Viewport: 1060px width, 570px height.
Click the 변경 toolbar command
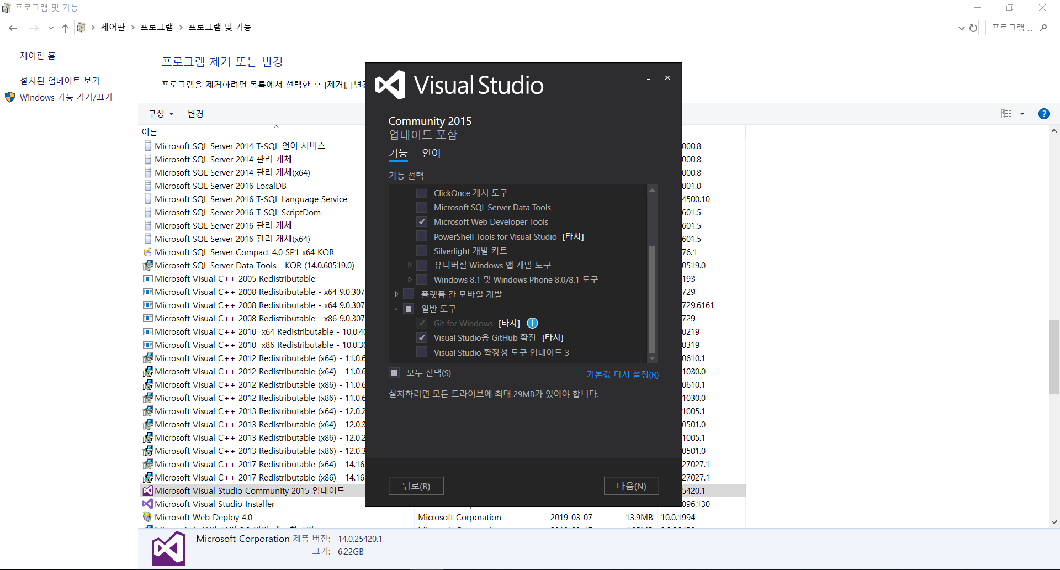[x=195, y=114]
